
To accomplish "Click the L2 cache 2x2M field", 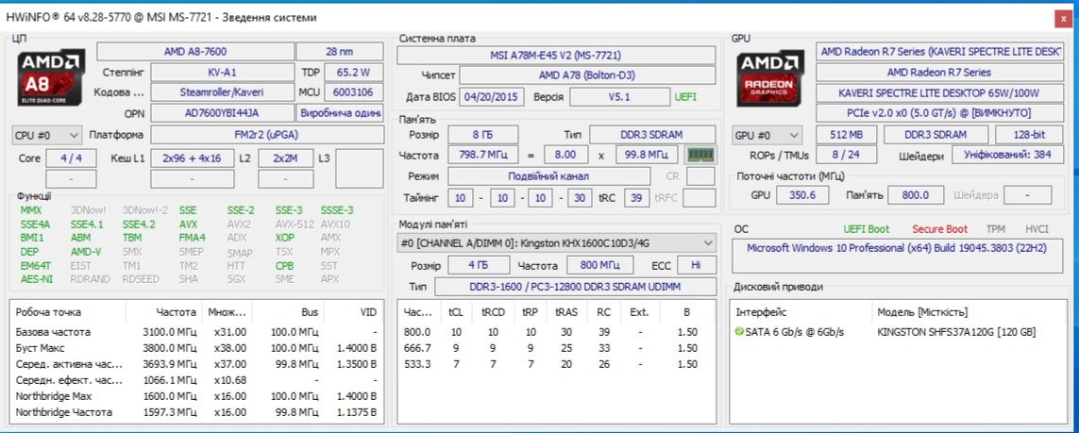I will pyautogui.click(x=286, y=158).
